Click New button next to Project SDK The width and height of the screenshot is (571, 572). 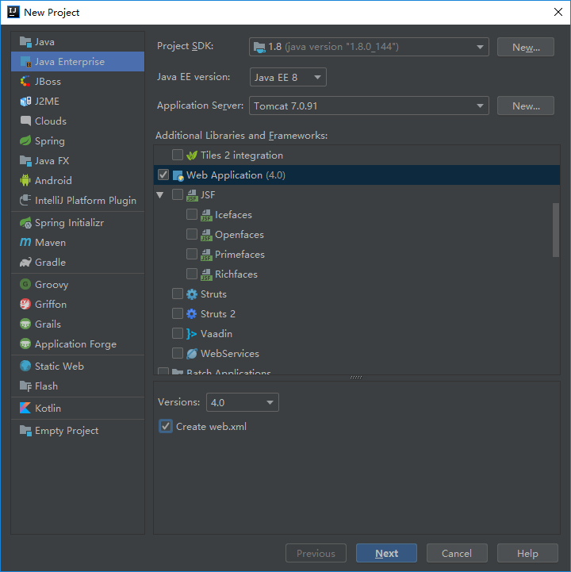526,47
